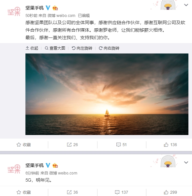Open the 坚果手机 username link on the 5G post
This screenshot has height=196, width=192.
coord(35,165)
